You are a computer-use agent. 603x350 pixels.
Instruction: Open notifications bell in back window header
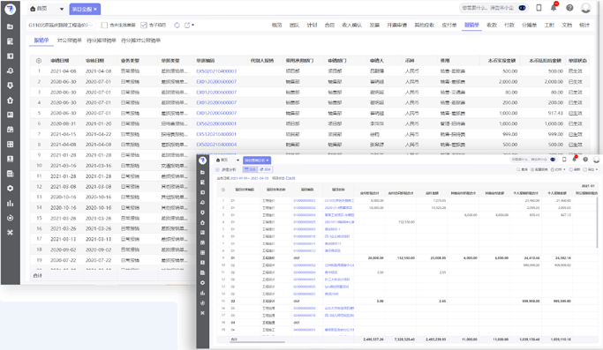point(554,8)
